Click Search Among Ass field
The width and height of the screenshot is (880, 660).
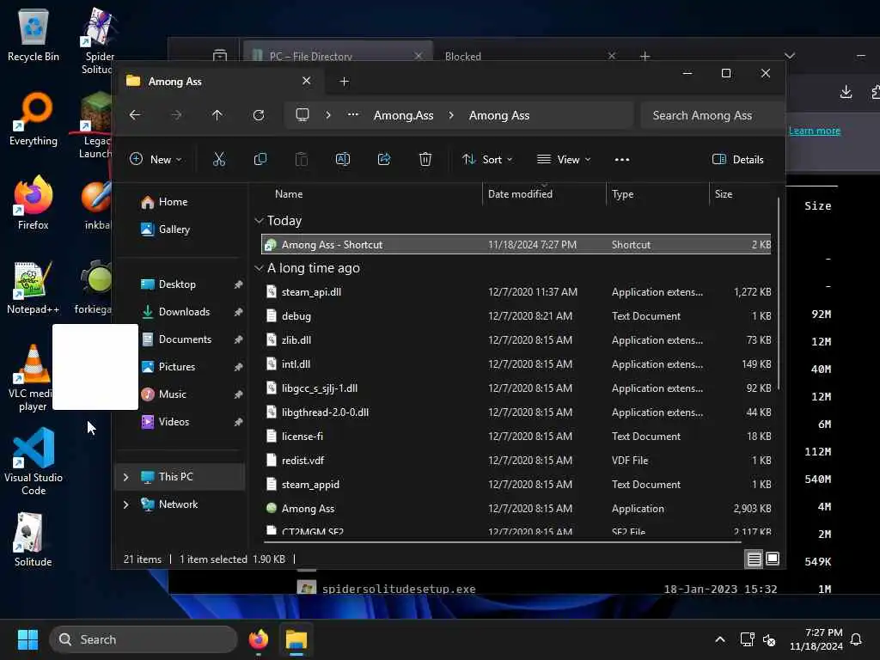[712, 115]
